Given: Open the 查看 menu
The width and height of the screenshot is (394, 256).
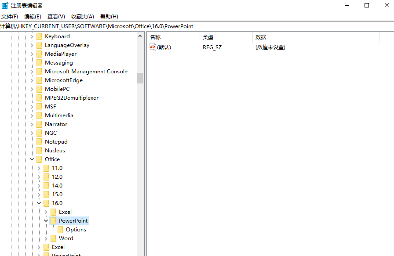Looking at the screenshot, I should [56, 16].
